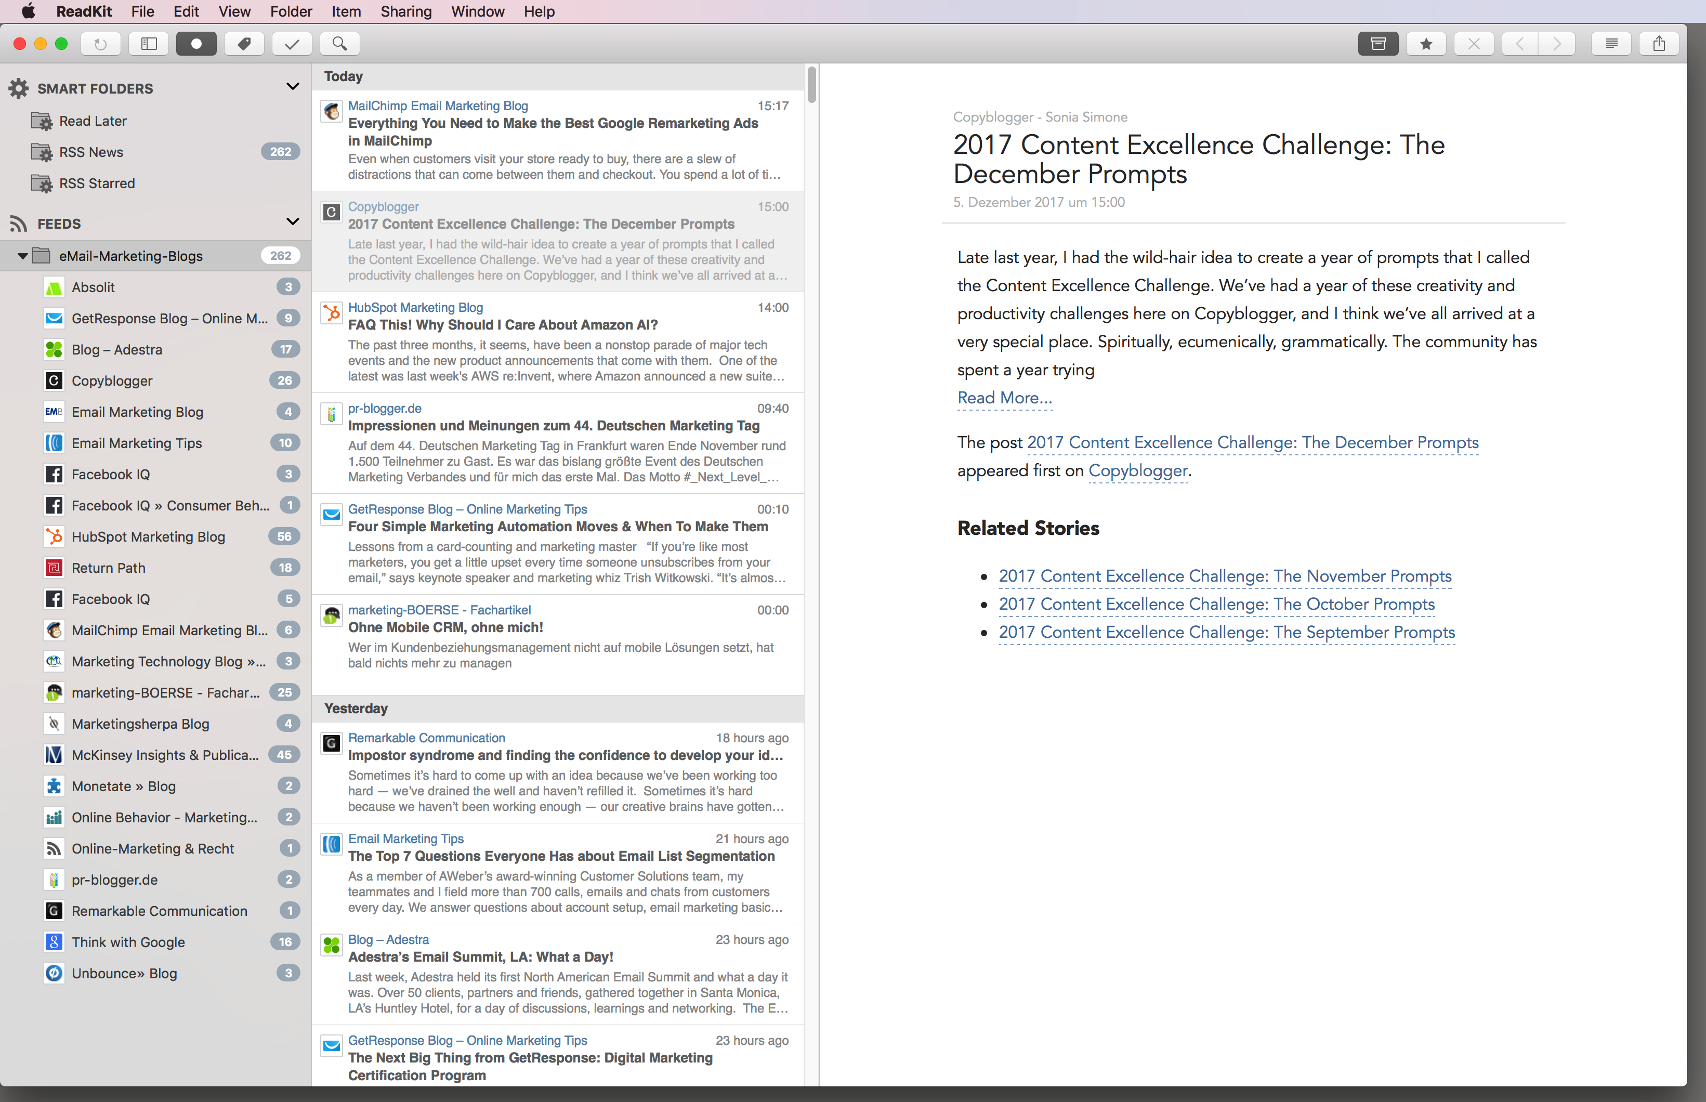The image size is (1706, 1102).
Task: Click the refresh feeds toolbar icon
Action: click(x=101, y=44)
